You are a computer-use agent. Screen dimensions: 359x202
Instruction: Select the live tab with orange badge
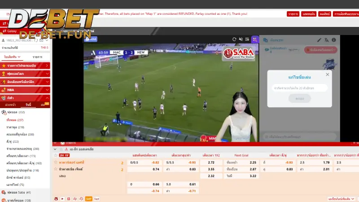pyautogui.click(x=44, y=105)
